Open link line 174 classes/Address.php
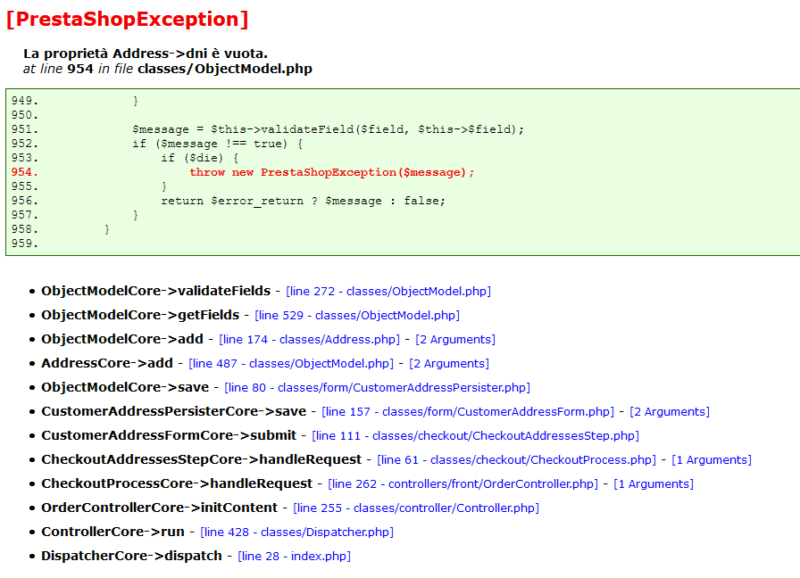The height and width of the screenshot is (578, 800). click(x=309, y=340)
